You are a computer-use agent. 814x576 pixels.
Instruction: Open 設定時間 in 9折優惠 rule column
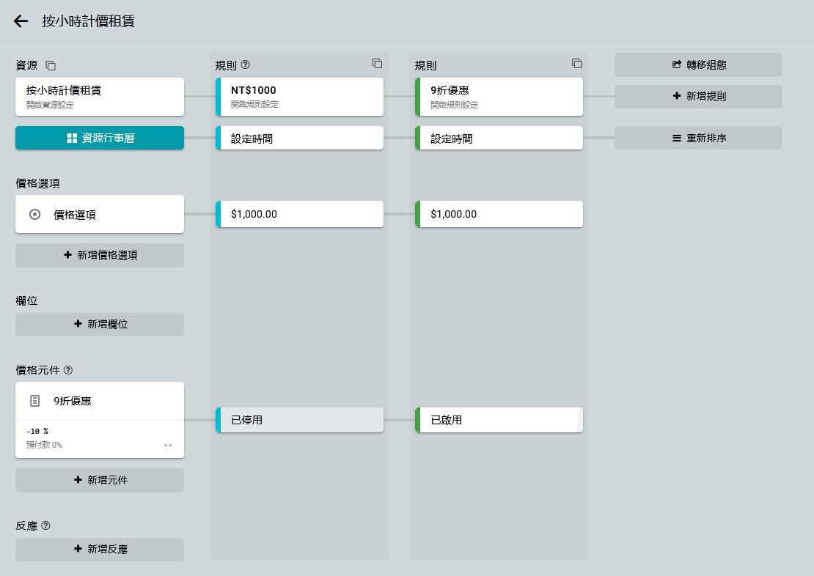pos(500,138)
